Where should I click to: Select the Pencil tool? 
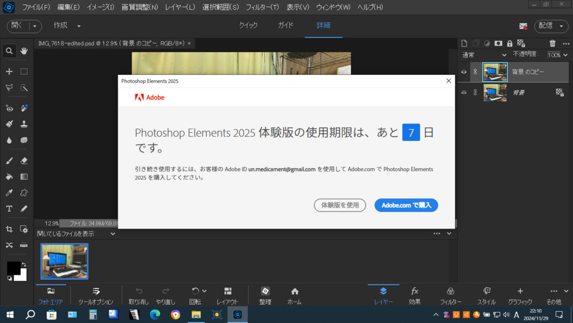click(24, 209)
